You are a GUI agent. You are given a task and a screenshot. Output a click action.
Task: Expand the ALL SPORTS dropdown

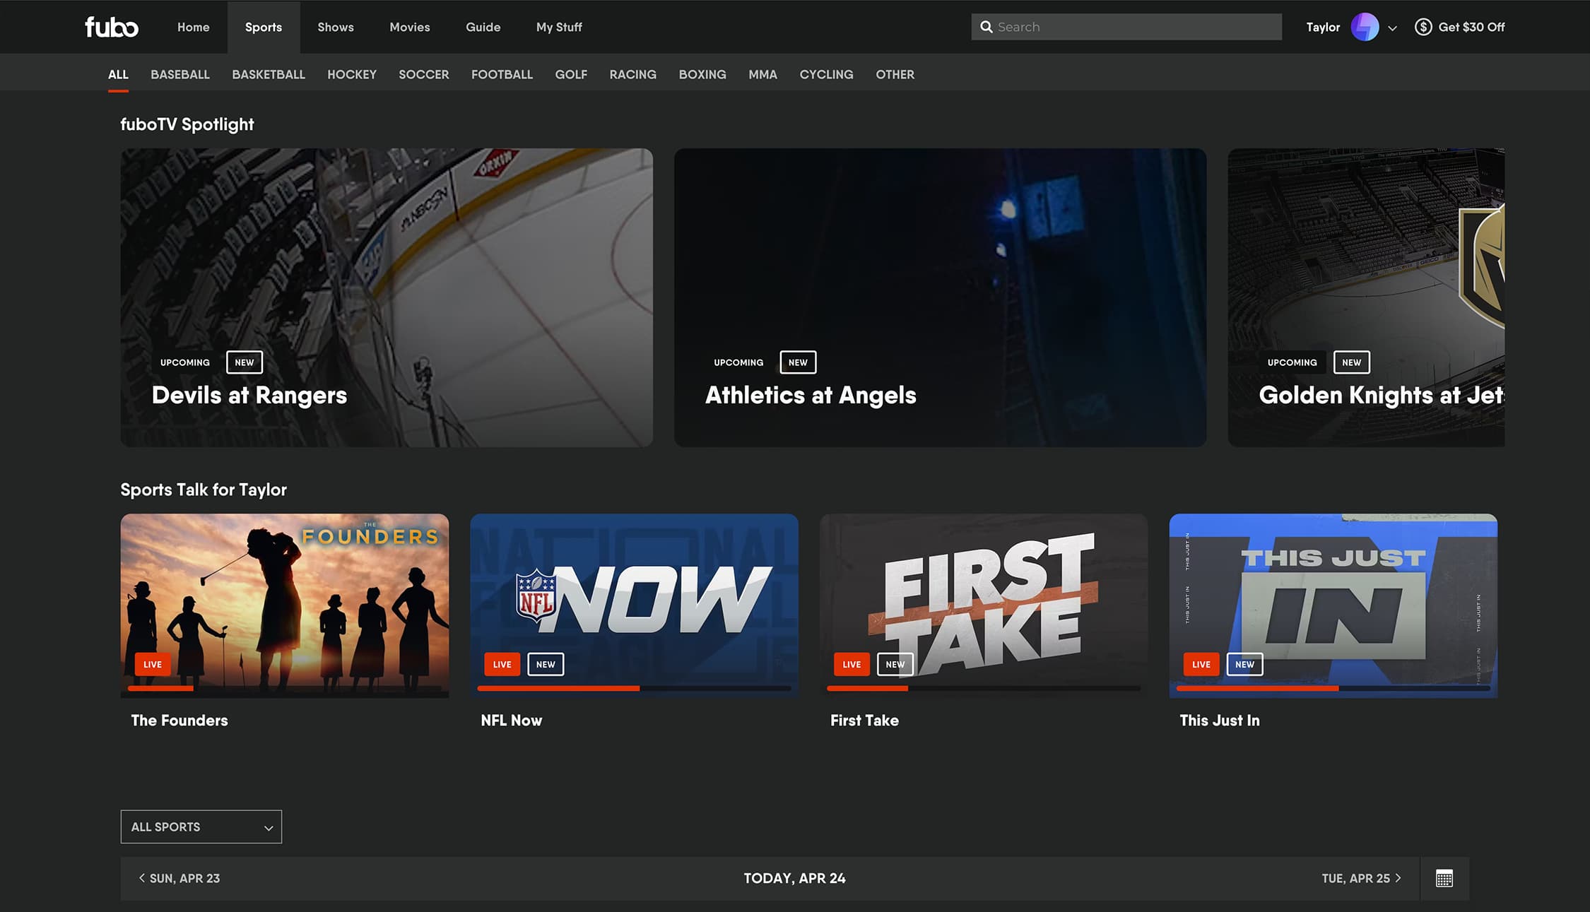point(201,827)
